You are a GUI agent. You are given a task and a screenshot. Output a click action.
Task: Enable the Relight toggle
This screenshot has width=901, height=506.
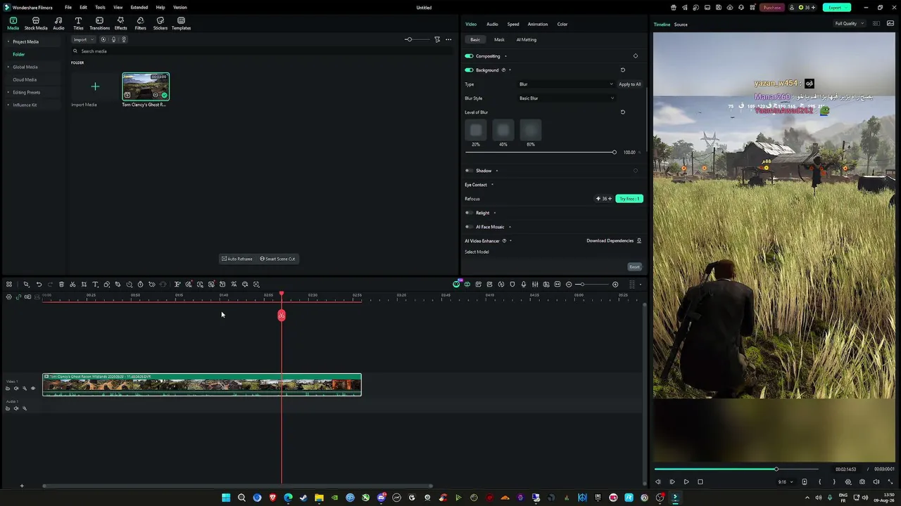pyautogui.click(x=469, y=213)
